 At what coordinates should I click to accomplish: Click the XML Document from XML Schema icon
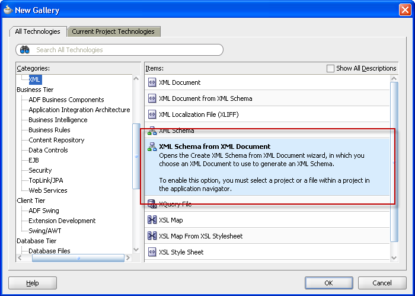pos(152,98)
